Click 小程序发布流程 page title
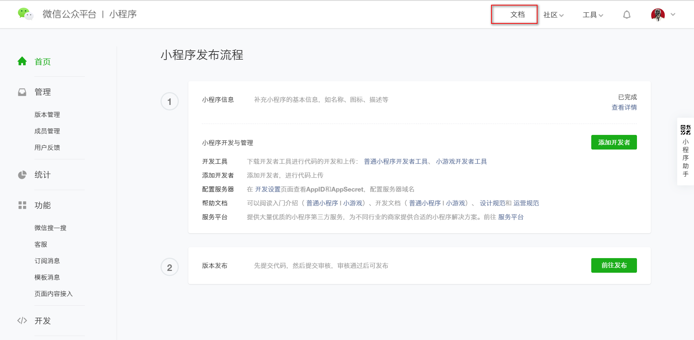This screenshot has width=694, height=340. tap(202, 55)
